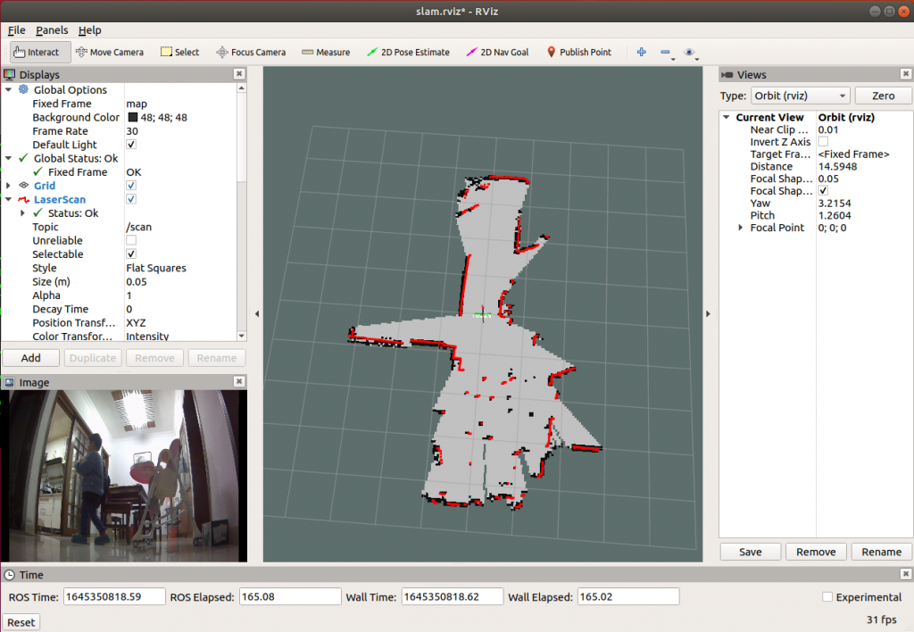Click the Add display button

point(31,358)
